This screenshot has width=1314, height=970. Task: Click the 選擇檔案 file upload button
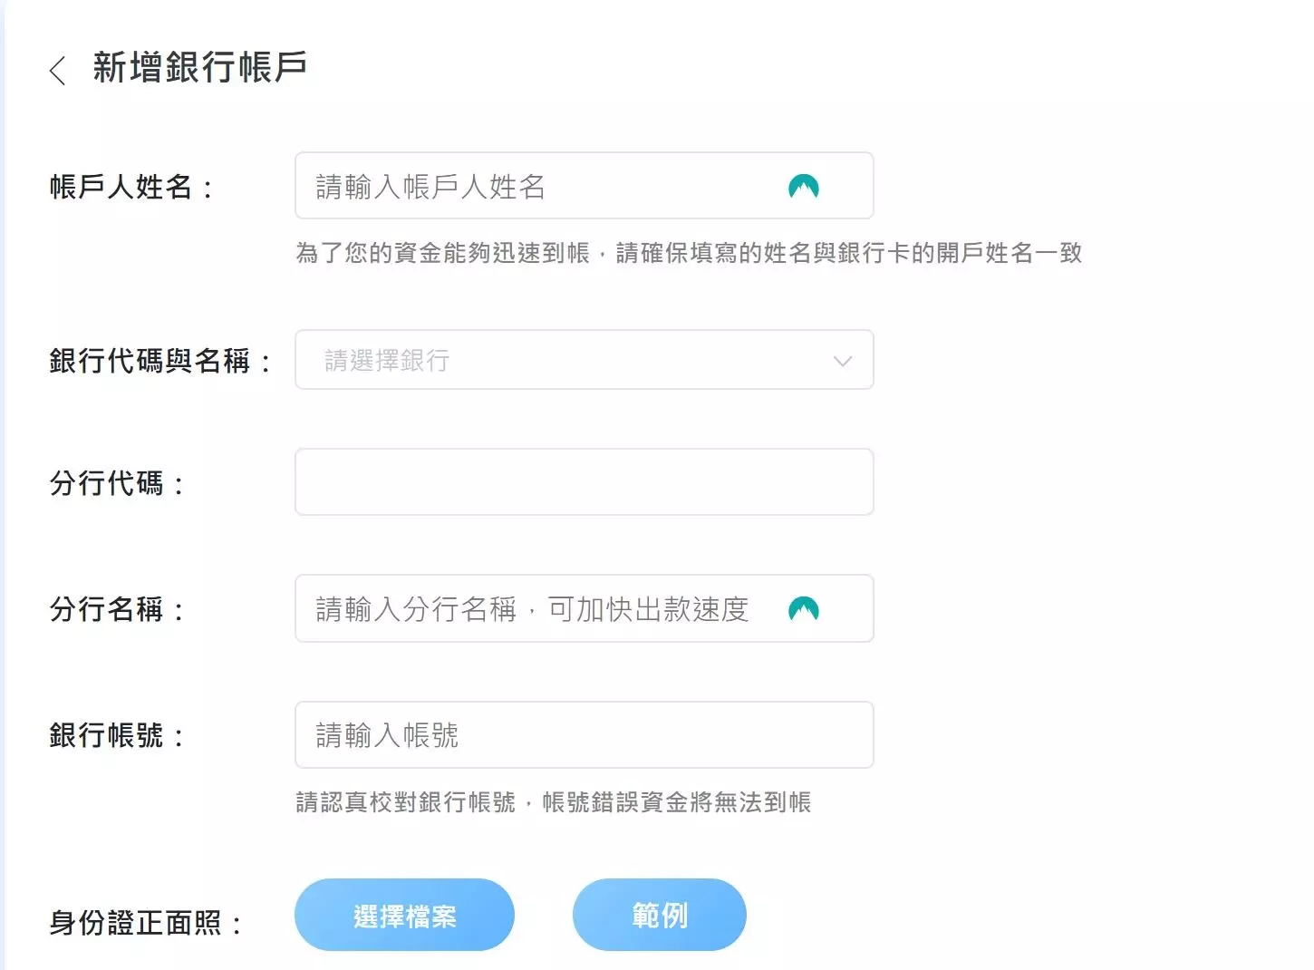point(404,915)
